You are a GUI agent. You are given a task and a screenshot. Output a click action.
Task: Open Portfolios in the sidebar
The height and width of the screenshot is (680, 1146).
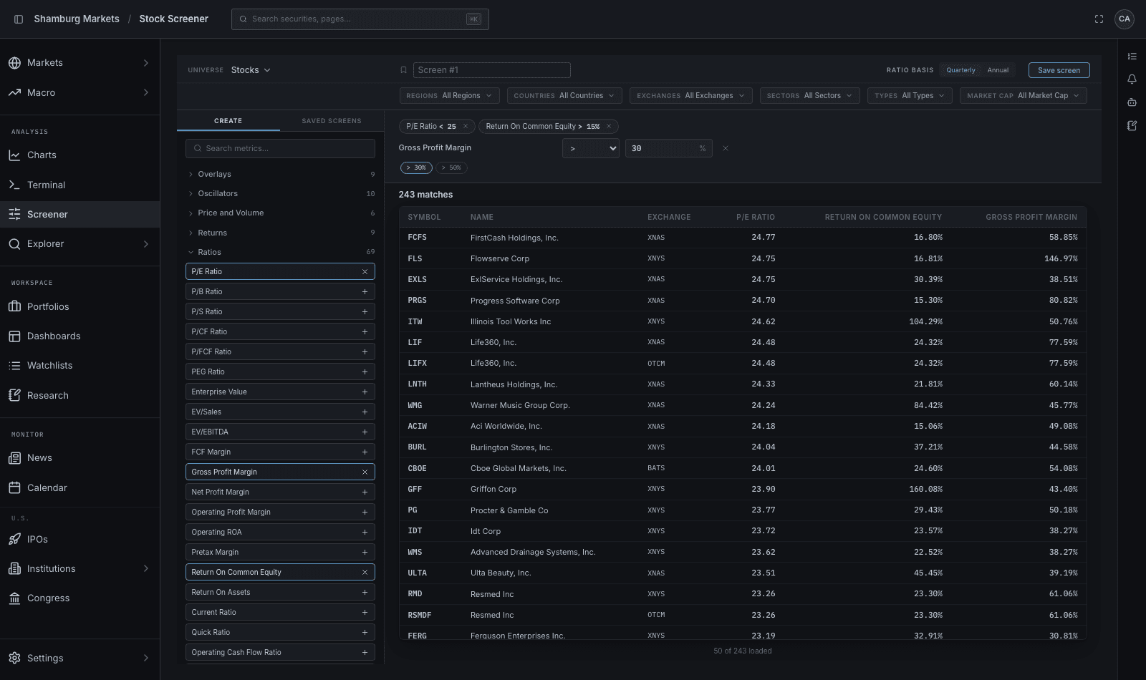point(80,306)
